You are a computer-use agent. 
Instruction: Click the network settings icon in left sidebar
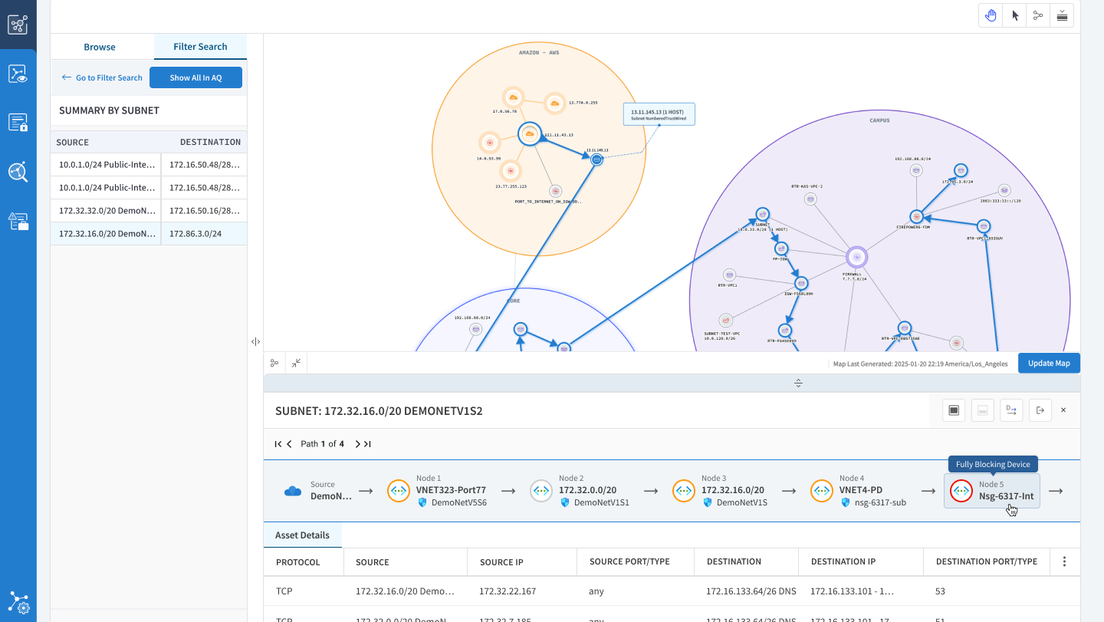tap(18, 602)
